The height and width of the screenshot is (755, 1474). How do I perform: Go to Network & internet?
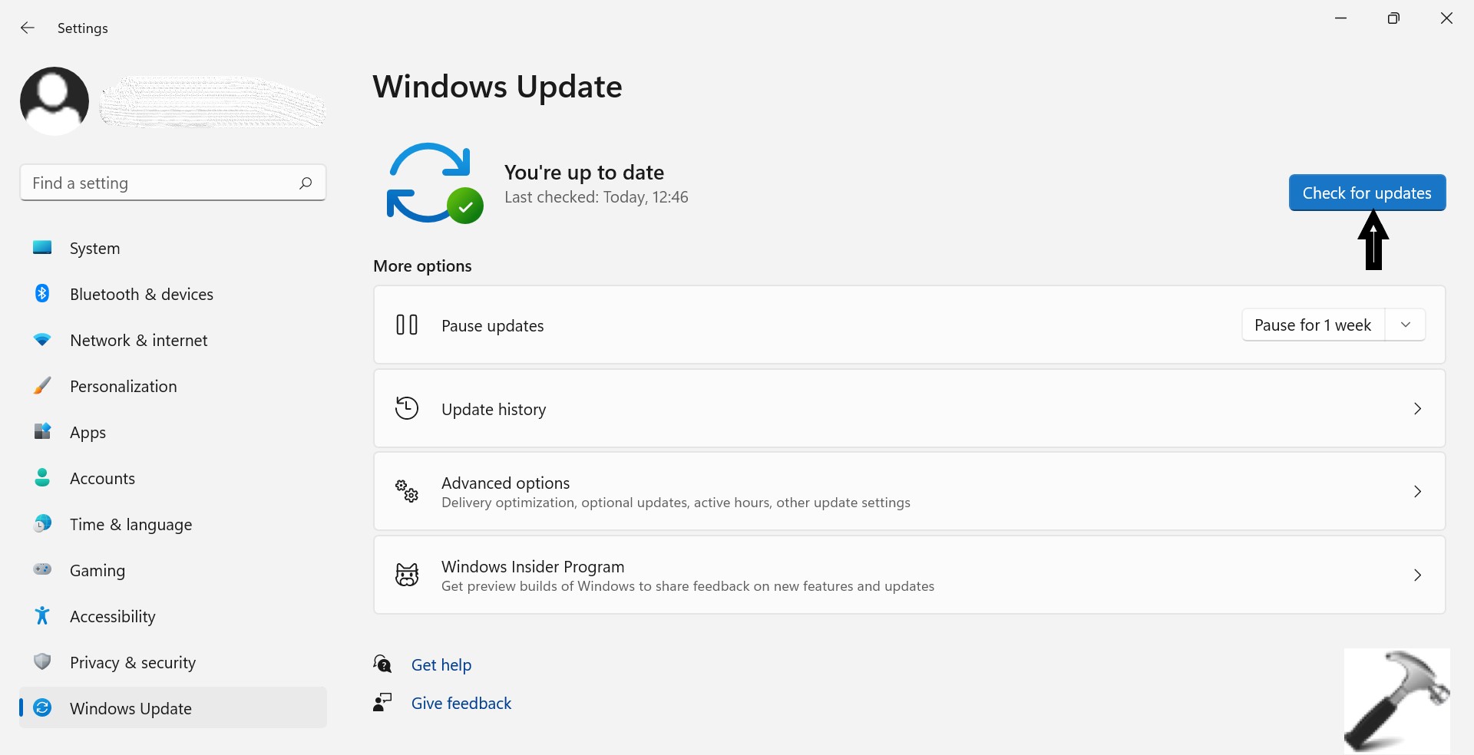coord(173,340)
